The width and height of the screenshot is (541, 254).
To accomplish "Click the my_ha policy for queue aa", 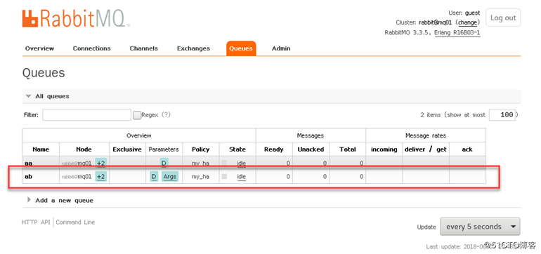I will pyautogui.click(x=201, y=163).
